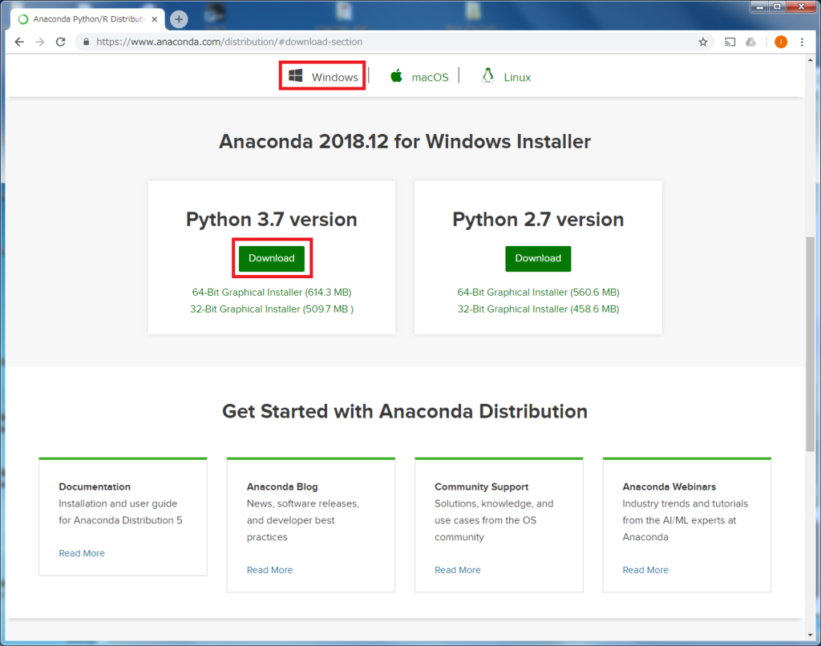Switch to the Linux installer tab
The width and height of the screenshot is (821, 646).
tap(506, 77)
